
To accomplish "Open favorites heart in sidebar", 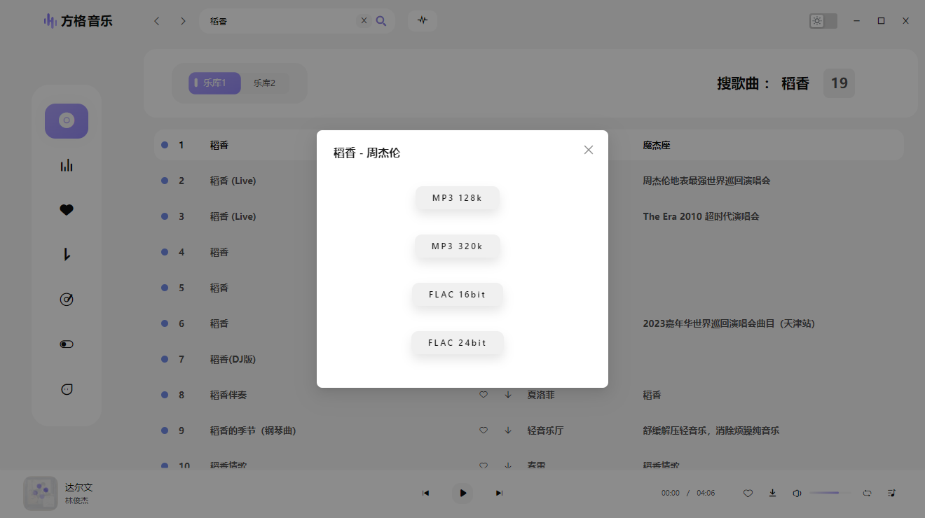I will pyautogui.click(x=67, y=210).
